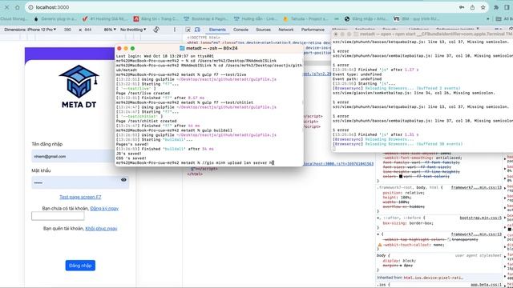The image size is (513, 288).
Task: Click the html.ios.device-pixel-rati inherited selector
Action: 433,278
